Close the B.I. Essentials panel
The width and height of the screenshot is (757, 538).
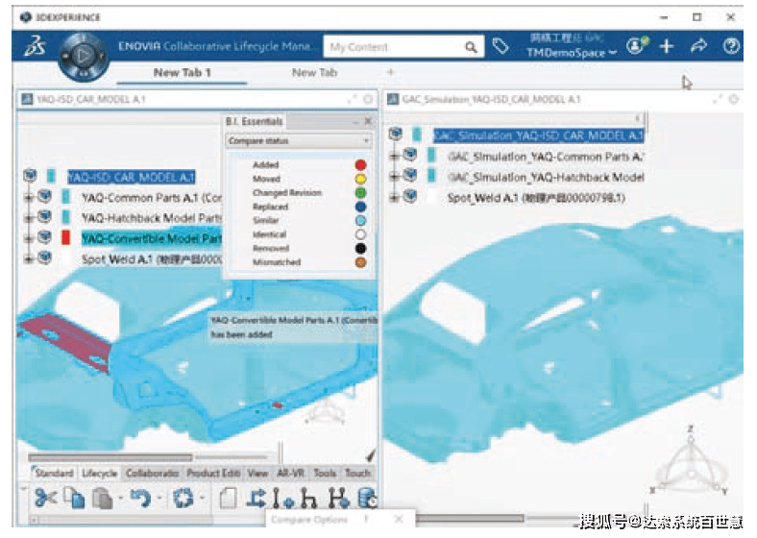(x=368, y=121)
